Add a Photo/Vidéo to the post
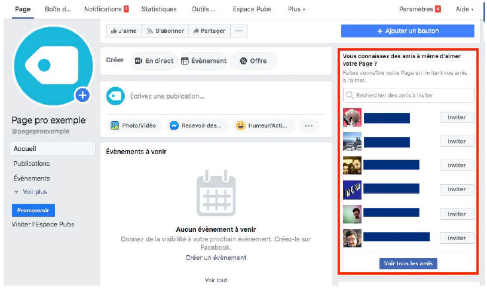 pos(133,126)
